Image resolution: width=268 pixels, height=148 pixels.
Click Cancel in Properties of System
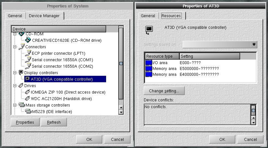(x=117, y=139)
